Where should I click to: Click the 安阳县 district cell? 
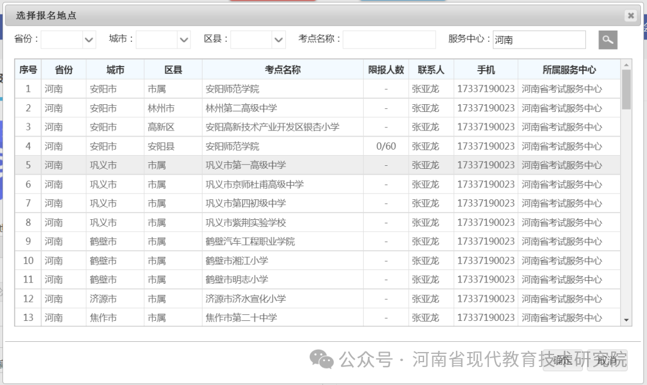[173, 146]
